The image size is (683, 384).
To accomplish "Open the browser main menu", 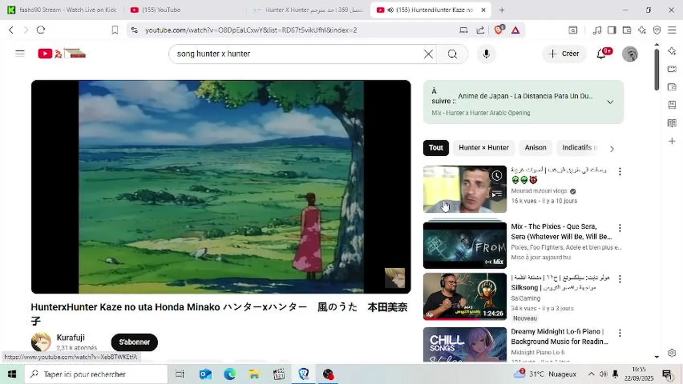I will [672, 30].
